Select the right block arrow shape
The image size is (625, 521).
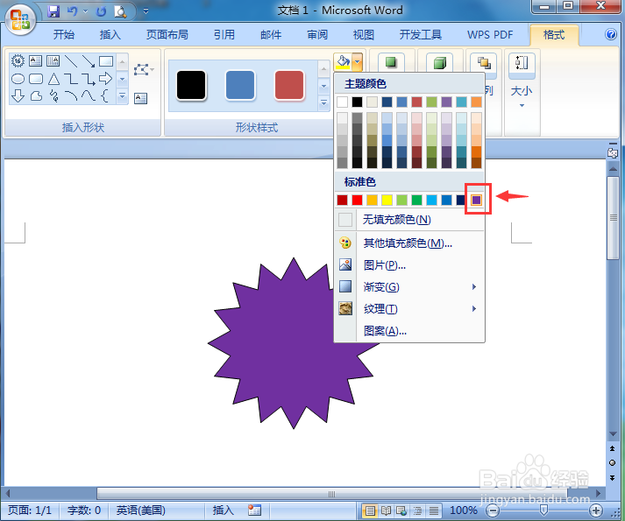(106, 79)
